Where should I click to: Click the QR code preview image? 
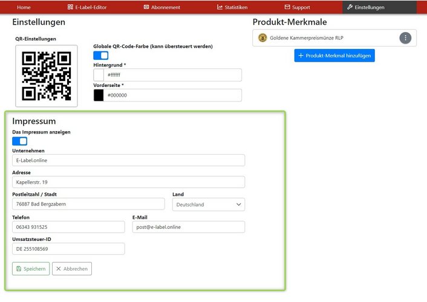tap(47, 76)
